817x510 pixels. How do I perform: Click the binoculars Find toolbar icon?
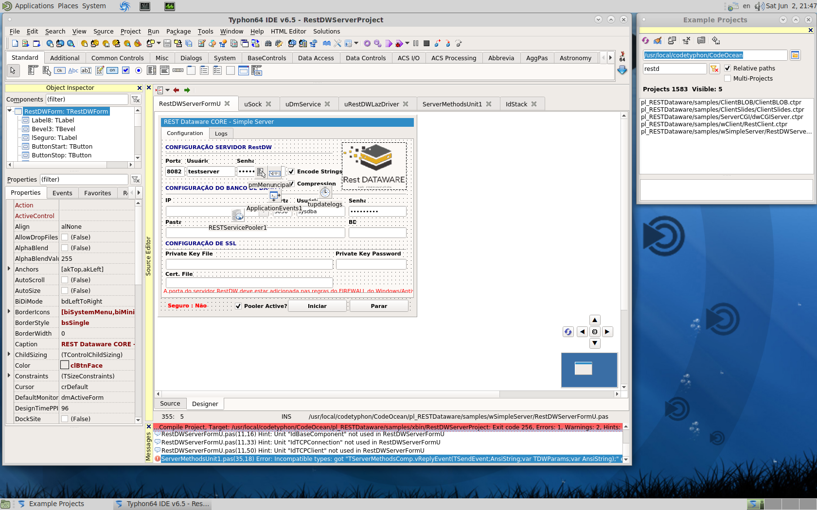pos(268,43)
